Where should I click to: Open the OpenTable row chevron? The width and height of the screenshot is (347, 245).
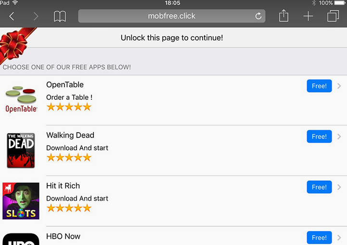pos(339,86)
